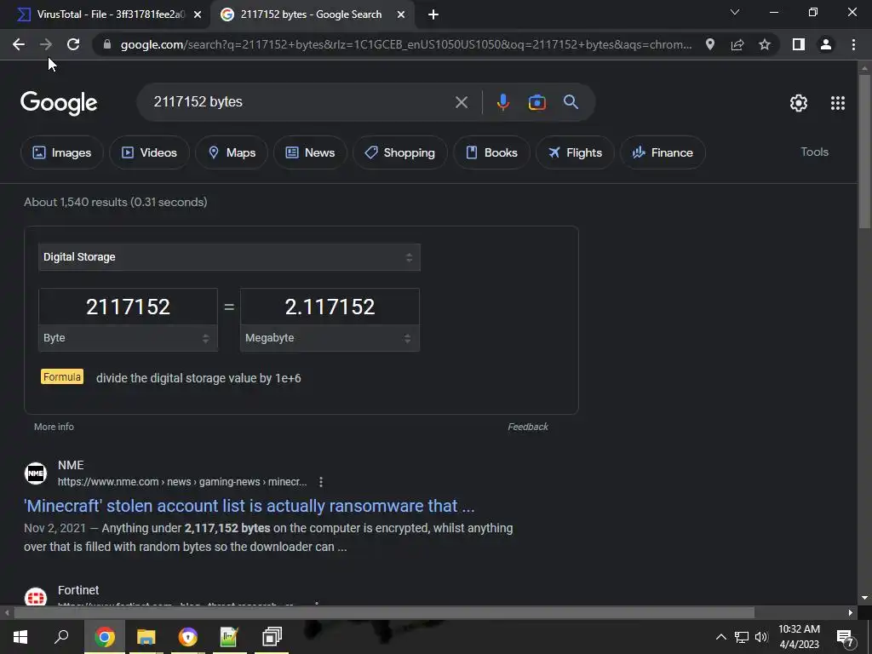Click the horizontal page scrollbar
The width and height of the screenshot is (872, 654).
pyautogui.click(x=384, y=612)
